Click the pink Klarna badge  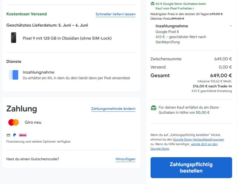23,135
